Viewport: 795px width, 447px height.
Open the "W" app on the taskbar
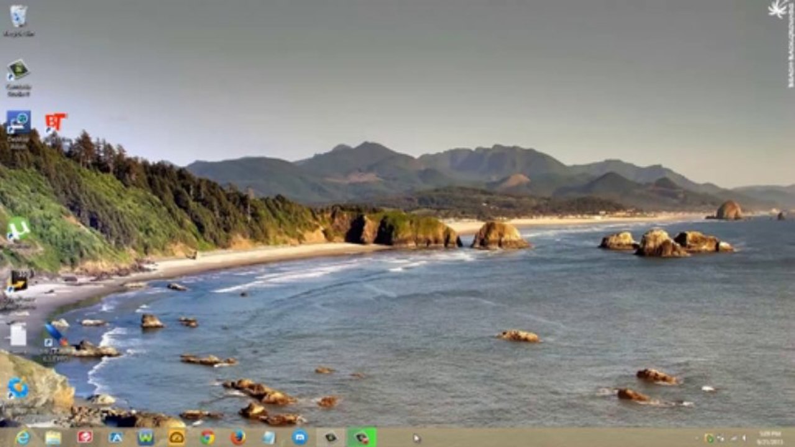point(145,437)
